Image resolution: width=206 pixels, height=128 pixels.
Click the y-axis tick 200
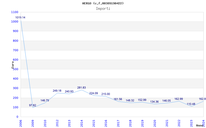tap(15, 98)
